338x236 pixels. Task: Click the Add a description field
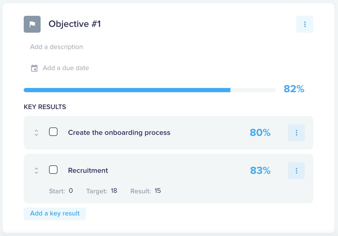tap(56, 47)
